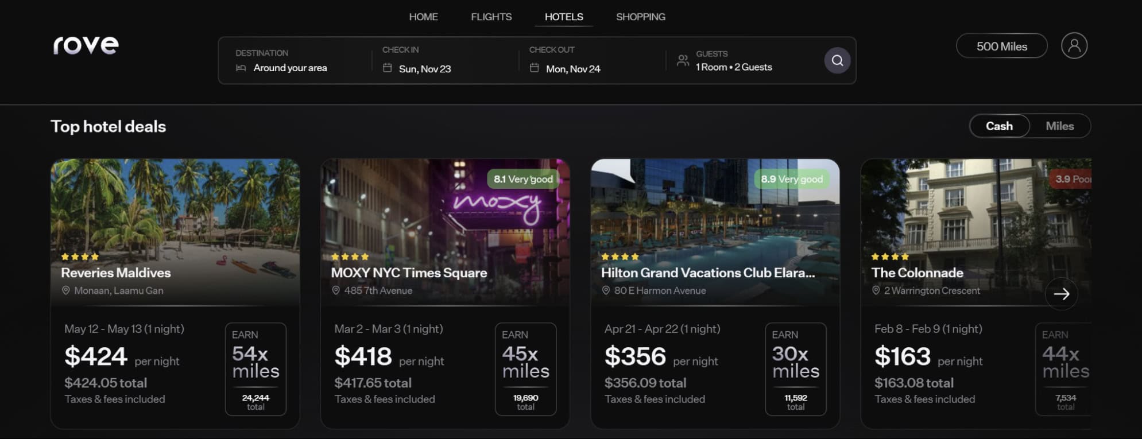Screen dimensions: 1142x439
Task: Click the $356.09 total text
Action: tap(645, 383)
